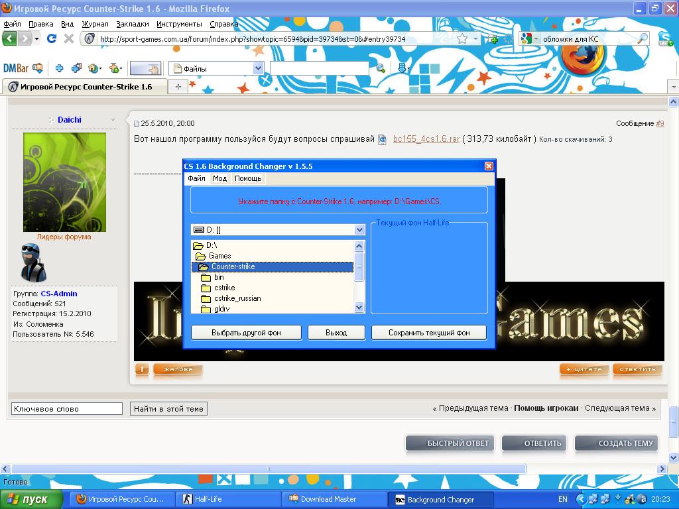
Task: Click folder list scroll up arrow
Action: [359, 246]
